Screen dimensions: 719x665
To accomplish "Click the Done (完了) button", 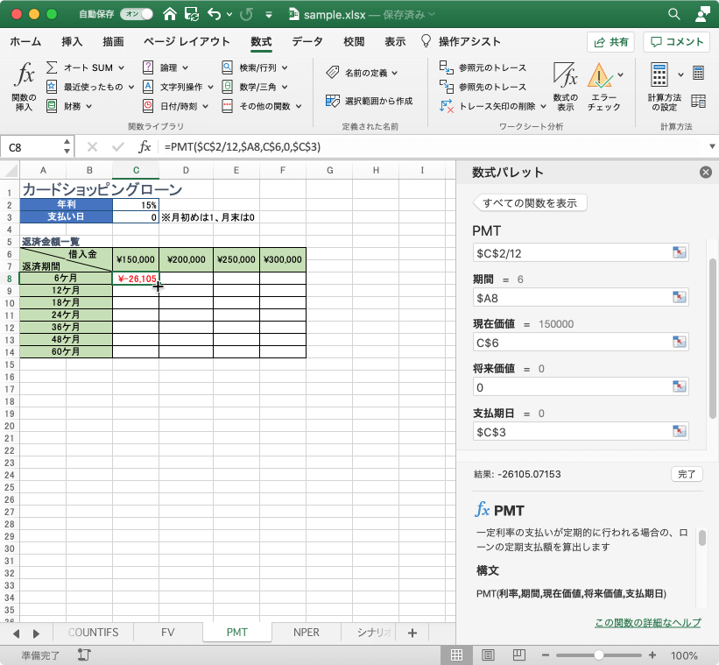I will point(687,474).
